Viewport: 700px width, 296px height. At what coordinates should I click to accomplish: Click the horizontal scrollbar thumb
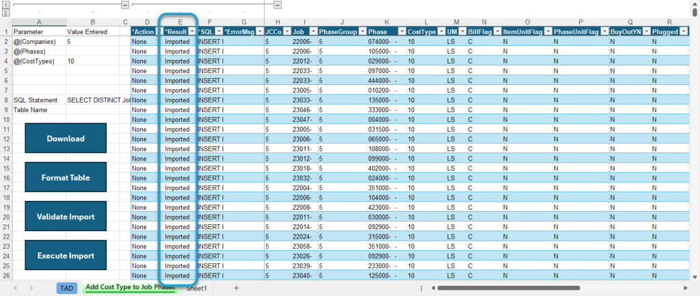509,288
